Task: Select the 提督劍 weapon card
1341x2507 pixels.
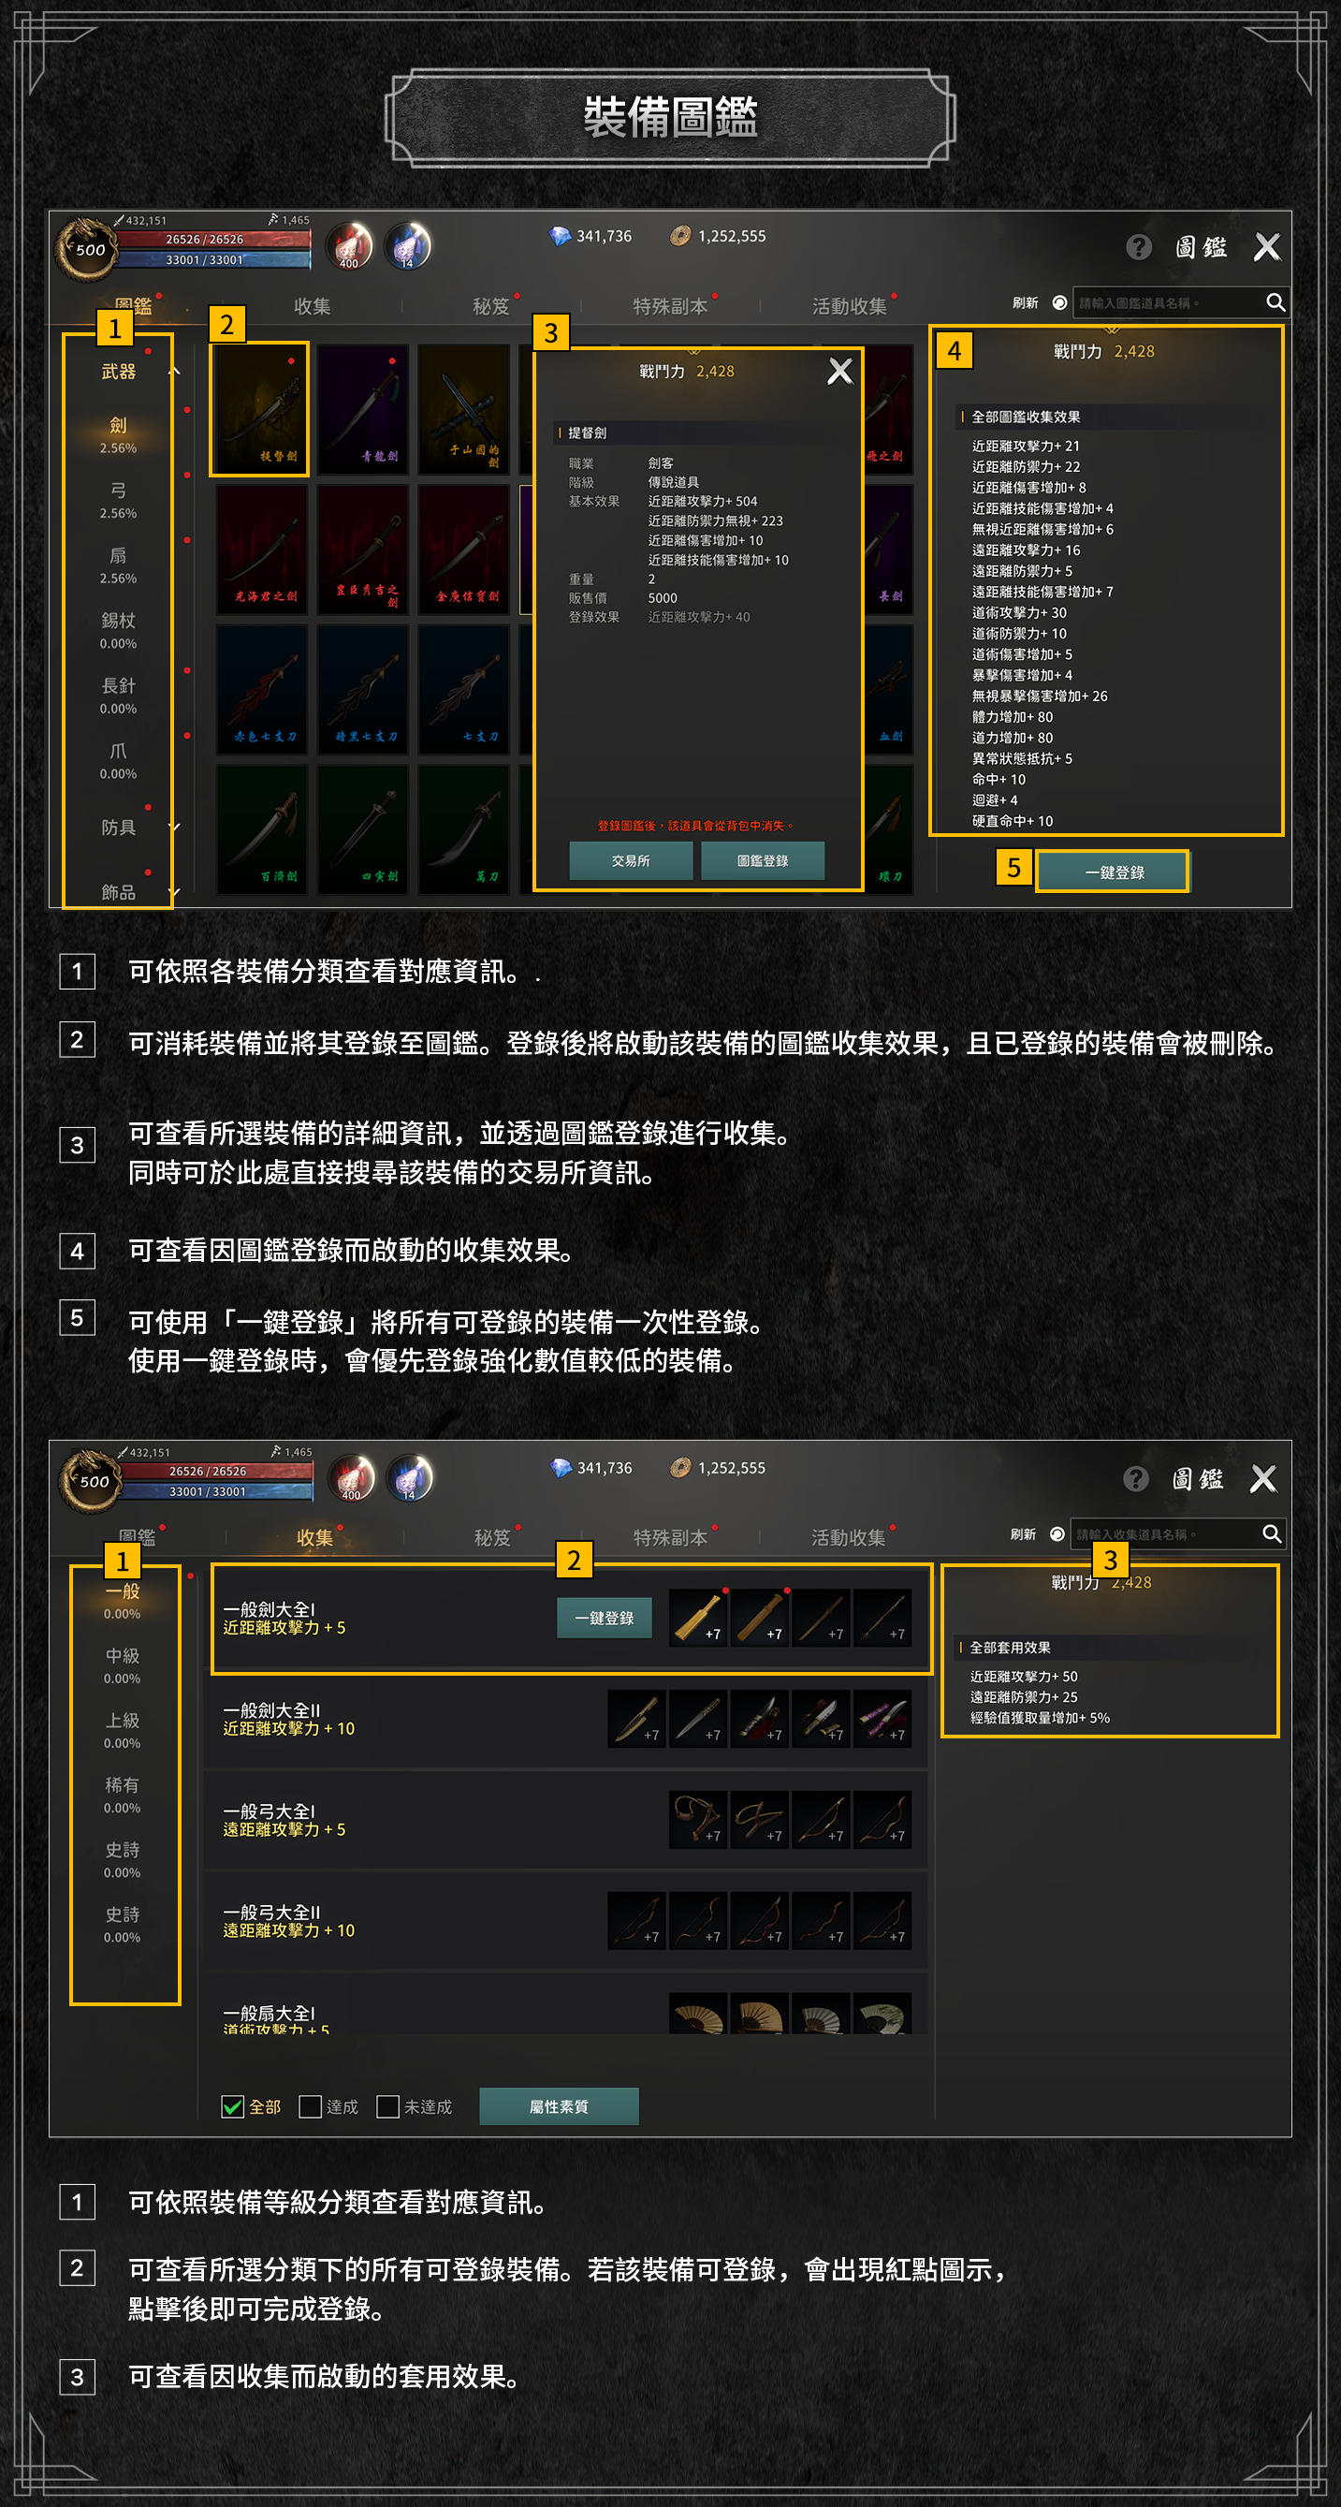Action: [260, 409]
